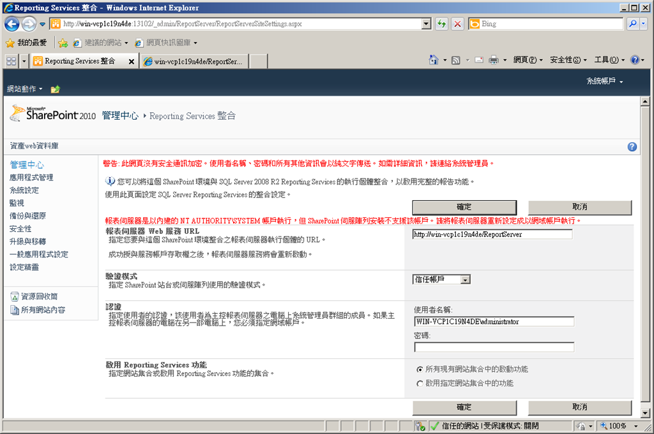654x434 pixels.
Task: Open the Recycle Bin icon in sidebar
Action: tap(15, 297)
